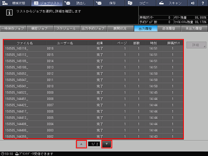The width and height of the screenshot is (208, 156).
Task: Click the printer status message in status bar
Action: tap(34, 154)
